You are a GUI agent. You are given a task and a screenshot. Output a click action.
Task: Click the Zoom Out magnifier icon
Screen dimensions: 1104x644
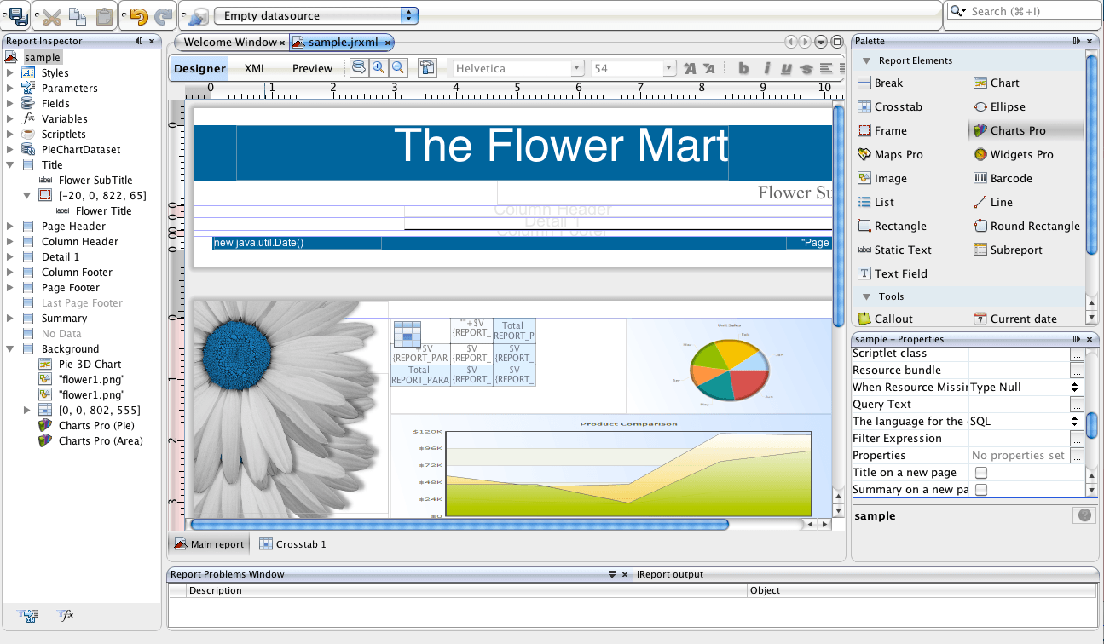[398, 68]
